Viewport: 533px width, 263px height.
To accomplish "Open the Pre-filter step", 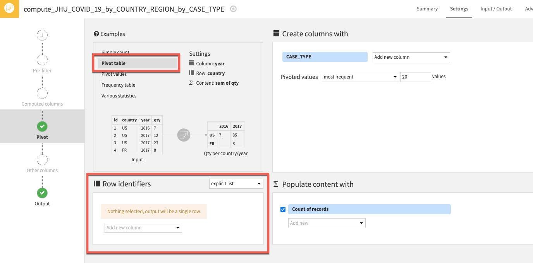I will tap(42, 60).
